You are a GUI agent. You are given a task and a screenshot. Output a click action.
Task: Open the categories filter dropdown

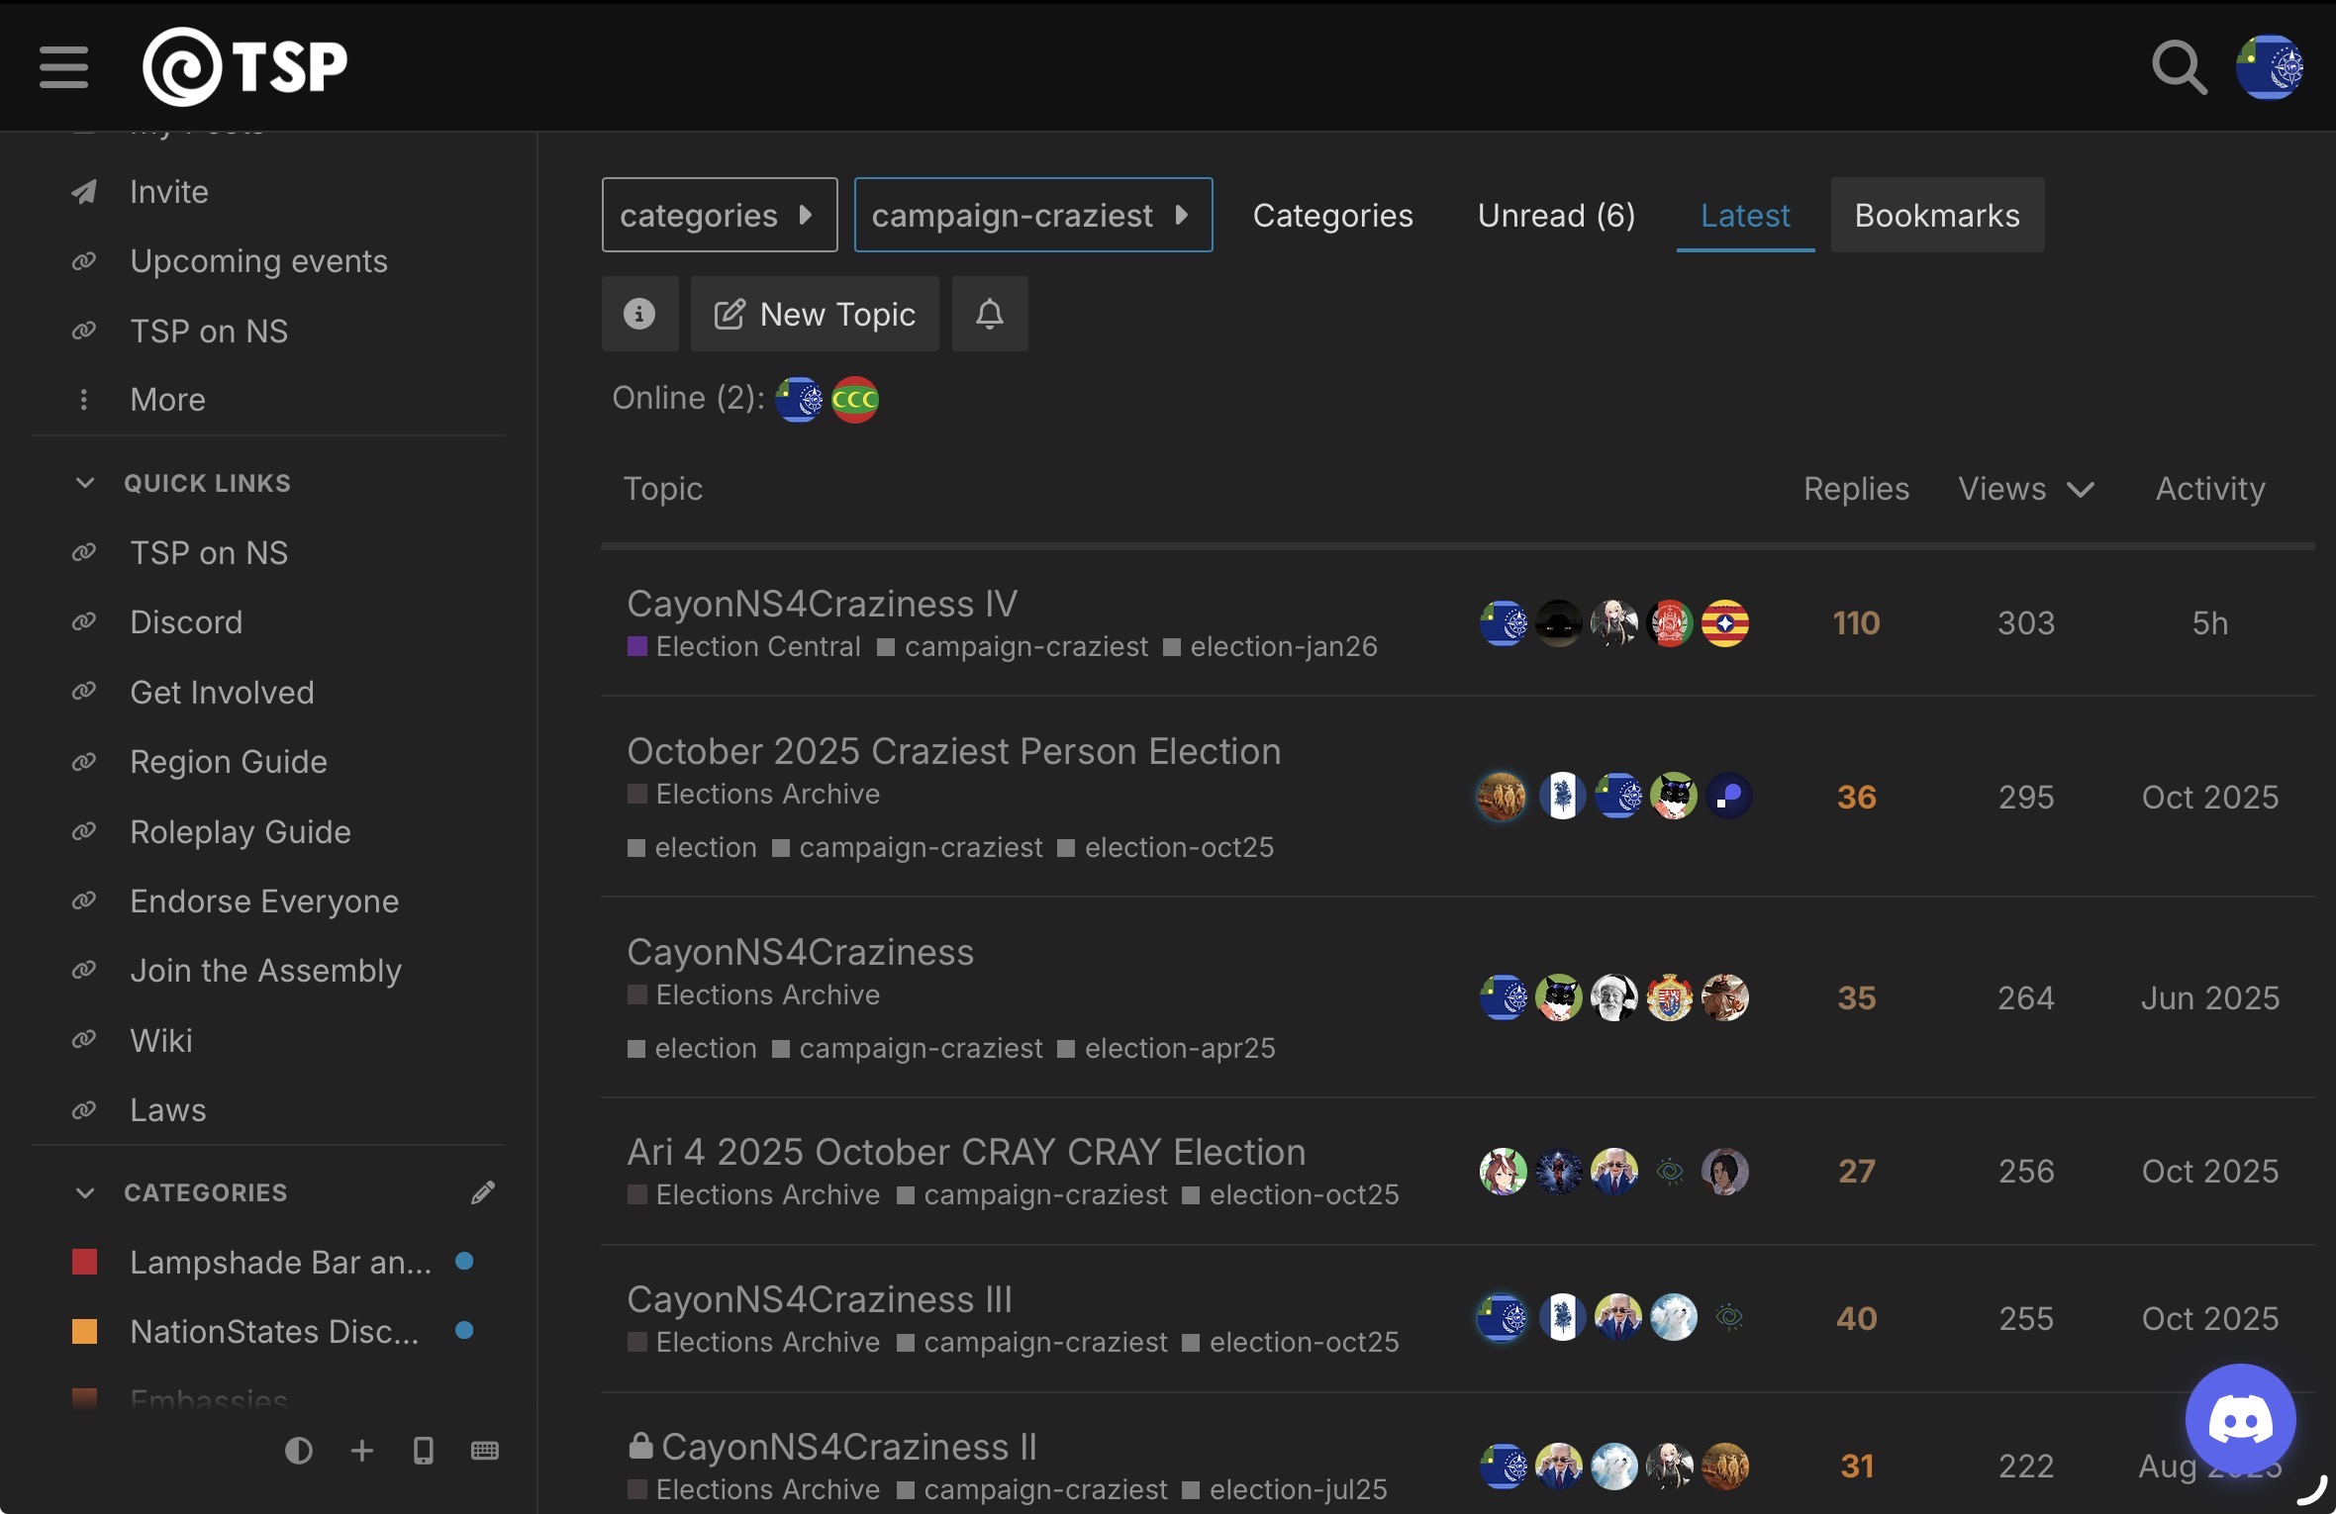tap(720, 215)
